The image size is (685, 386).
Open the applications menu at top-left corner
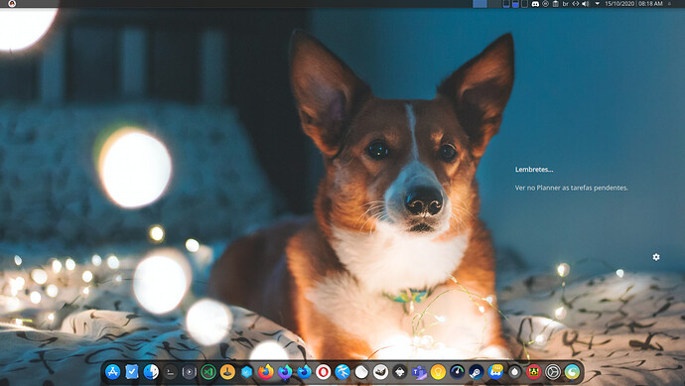tap(12, 4)
